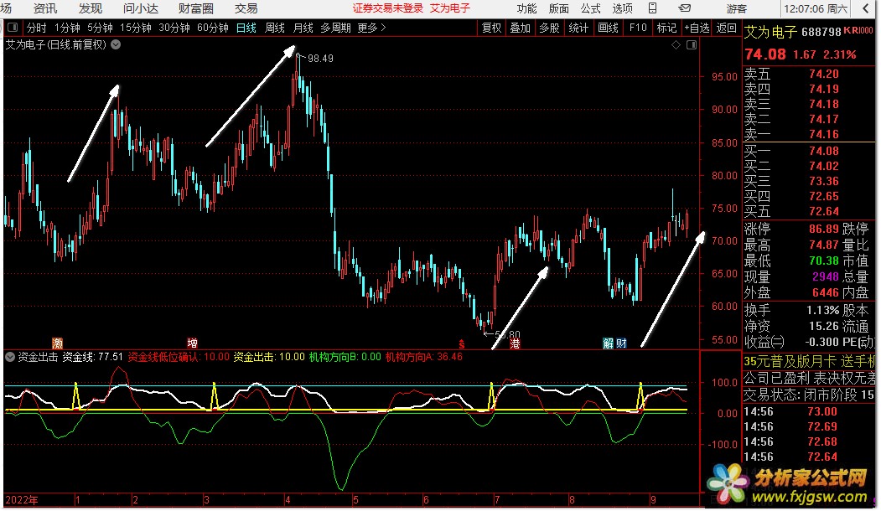Select the 月线 monthly chart tab
Screen dimensions: 881x511
[303, 28]
